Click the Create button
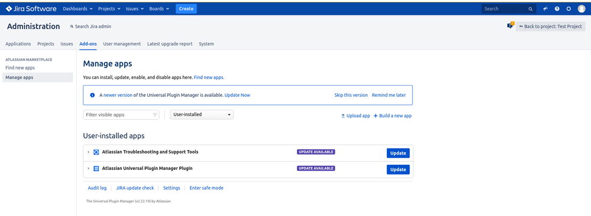This screenshot has width=591, height=216. [x=186, y=9]
